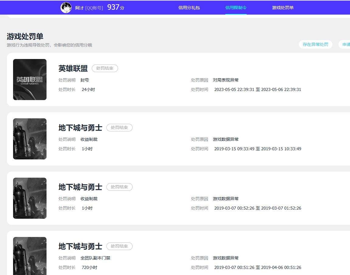350x275 pixels.
Task: Click the username 阿才 in header
Action: click(79, 8)
